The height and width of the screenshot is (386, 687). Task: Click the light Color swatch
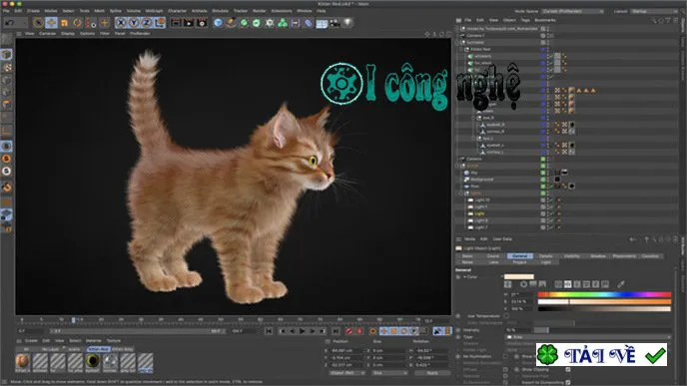(519, 276)
